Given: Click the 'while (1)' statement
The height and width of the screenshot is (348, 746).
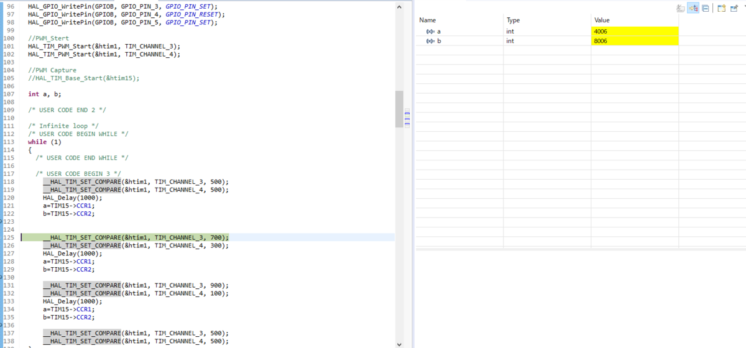Looking at the screenshot, I should tap(45, 142).
